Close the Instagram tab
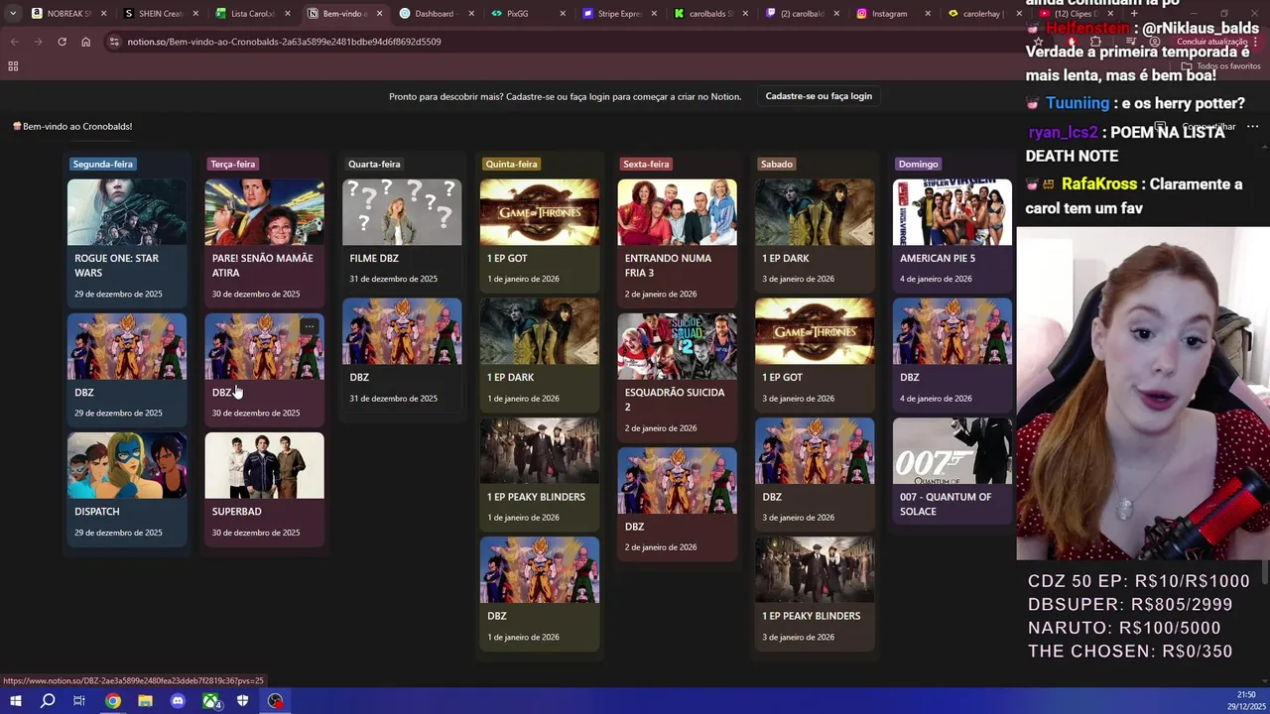This screenshot has height=714, width=1270. coord(930,14)
